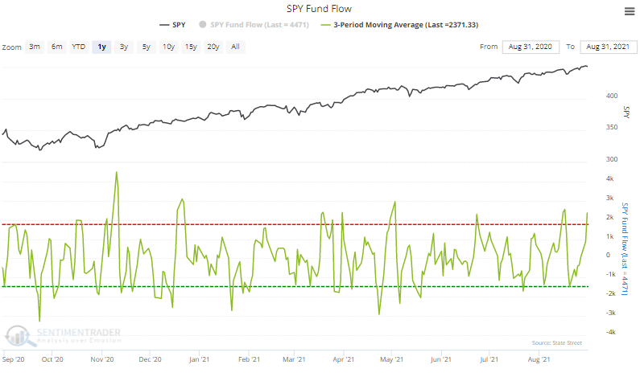Click the To date input field
The height and width of the screenshot is (377, 640).
point(605,47)
